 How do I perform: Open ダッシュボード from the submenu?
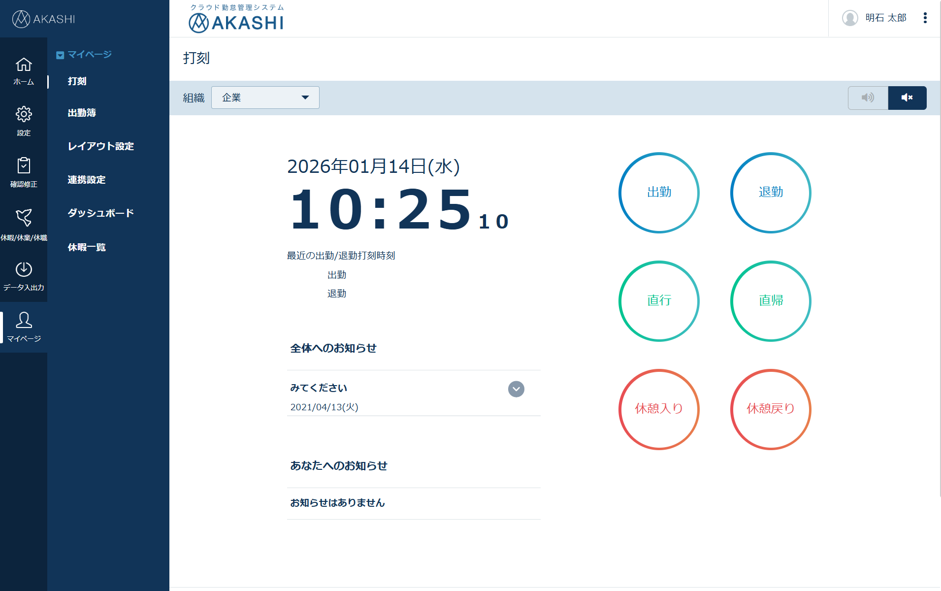100,213
